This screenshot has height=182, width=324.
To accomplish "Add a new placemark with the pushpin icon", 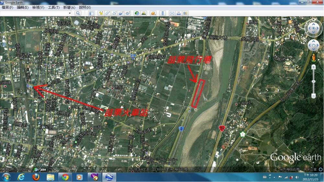I will pos(101,13).
